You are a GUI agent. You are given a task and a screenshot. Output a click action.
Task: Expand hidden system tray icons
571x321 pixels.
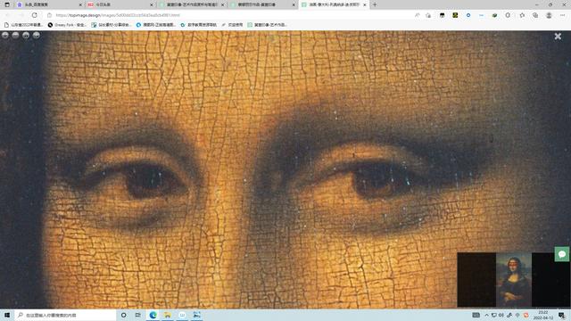(486, 315)
